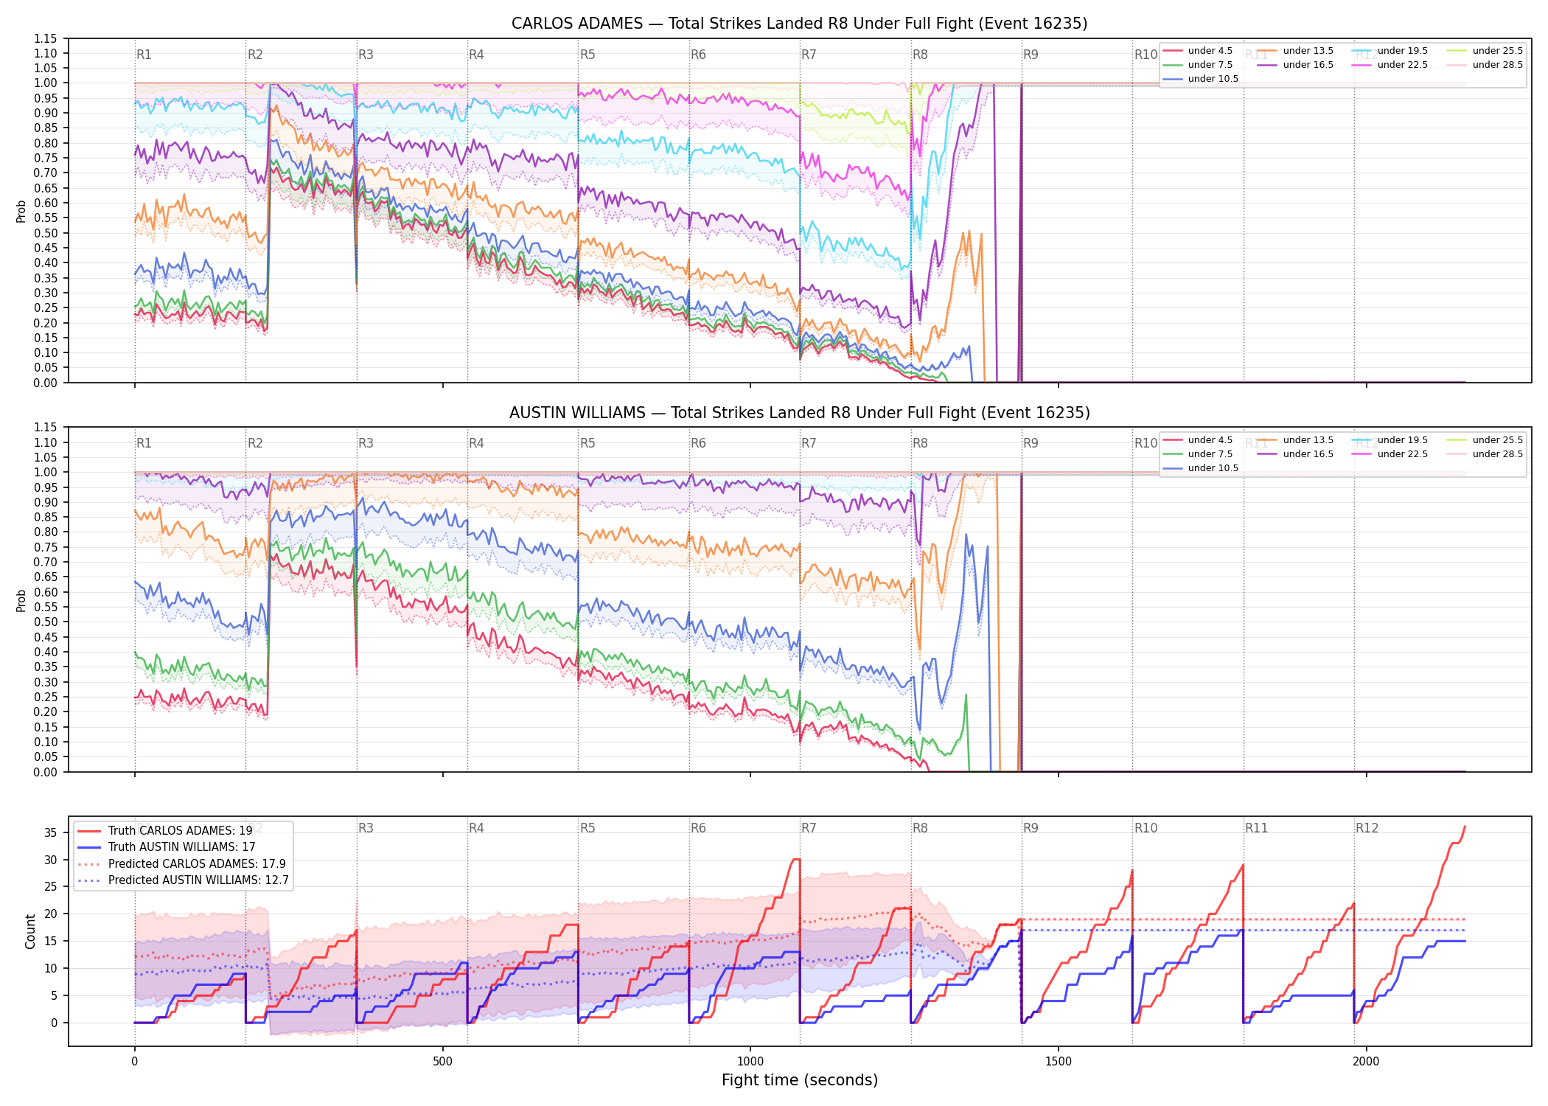Viewport: 1548px width, 1106px height.
Task: Click 'under 28.5' legend entry in top chart
Action: coord(1484,65)
